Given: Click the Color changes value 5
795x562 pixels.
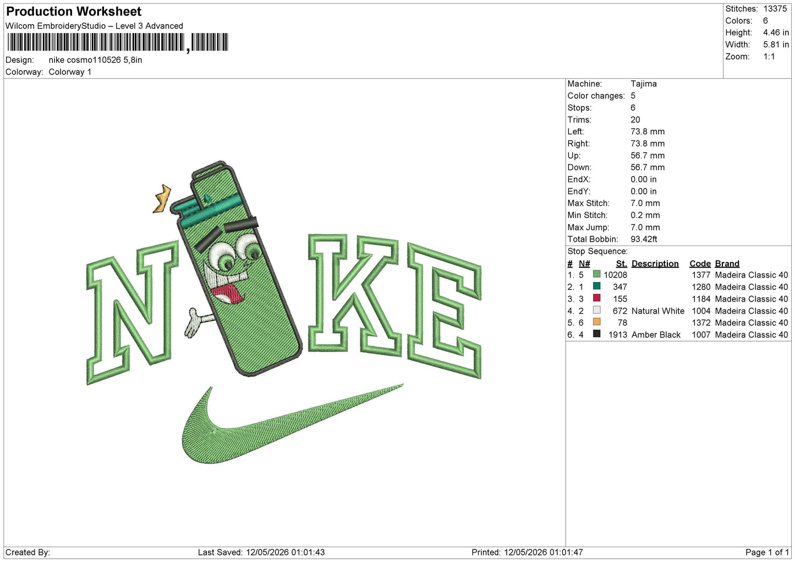Looking at the screenshot, I should tap(633, 96).
